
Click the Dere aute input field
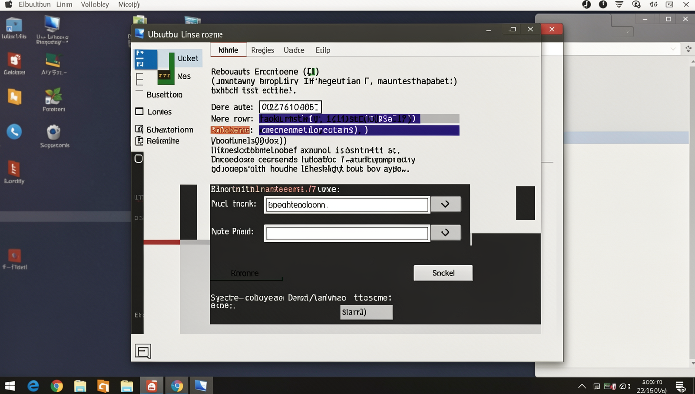[x=290, y=107]
